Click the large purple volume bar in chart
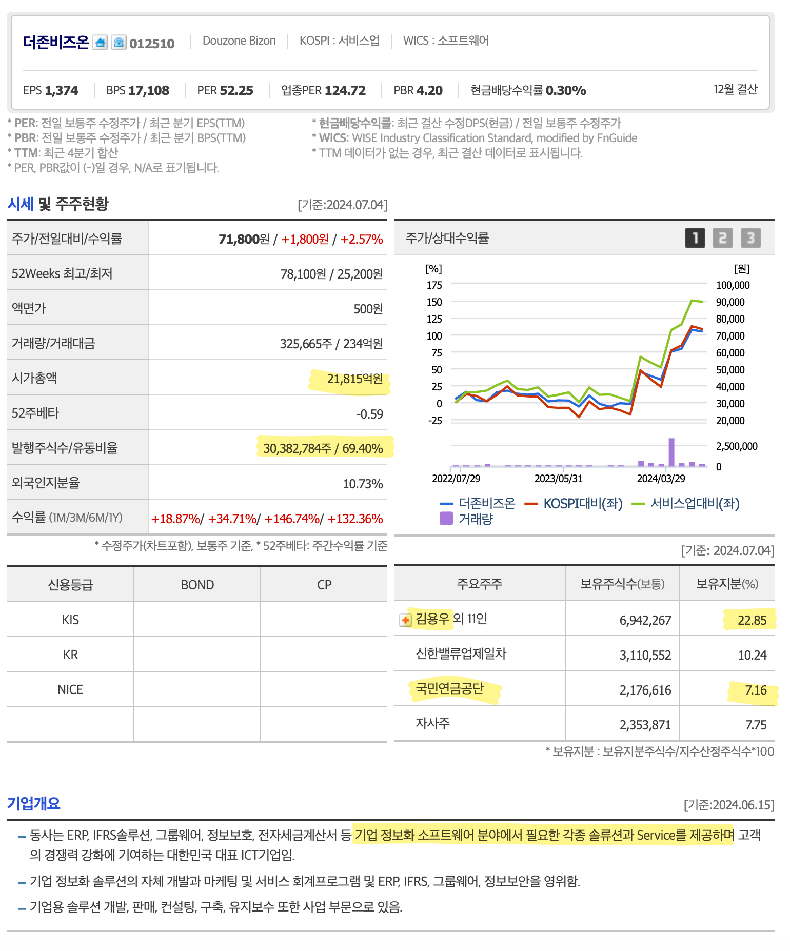 [x=671, y=452]
